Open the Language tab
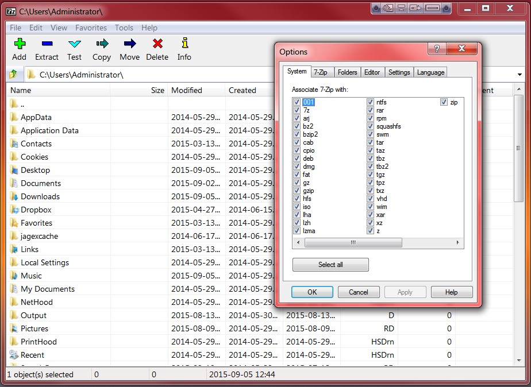Screen dimensions: 531x387 430,72
